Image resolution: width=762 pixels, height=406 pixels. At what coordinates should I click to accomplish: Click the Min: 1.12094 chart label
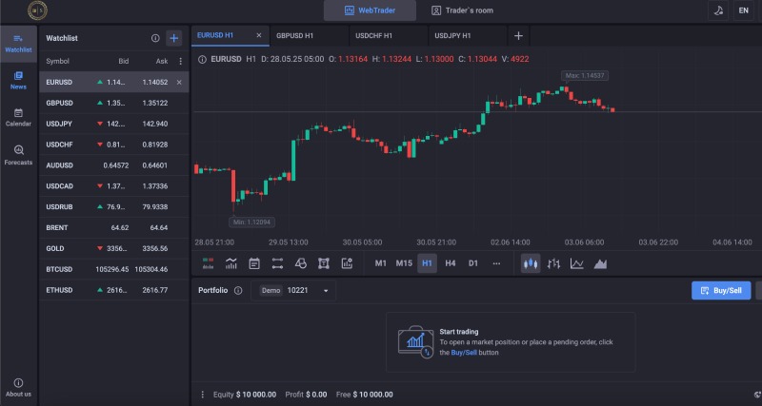(x=251, y=222)
